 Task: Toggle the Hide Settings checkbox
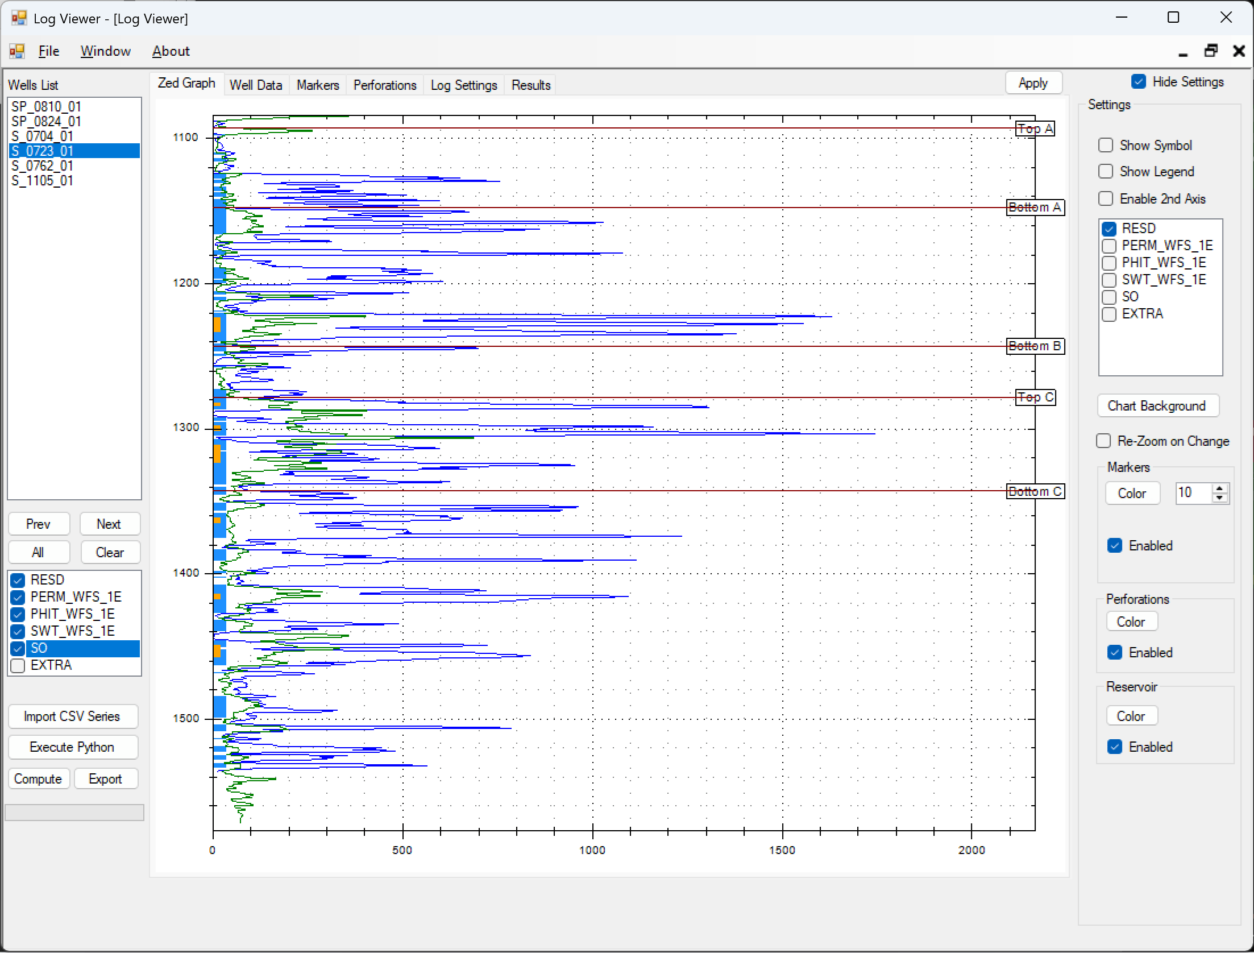(1139, 82)
